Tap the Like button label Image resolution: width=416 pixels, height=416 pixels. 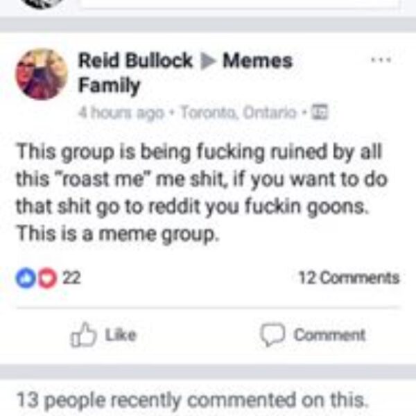point(121,335)
